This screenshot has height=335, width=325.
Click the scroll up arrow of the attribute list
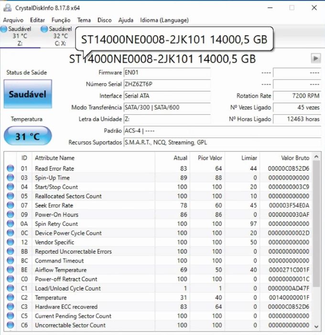point(316,157)
